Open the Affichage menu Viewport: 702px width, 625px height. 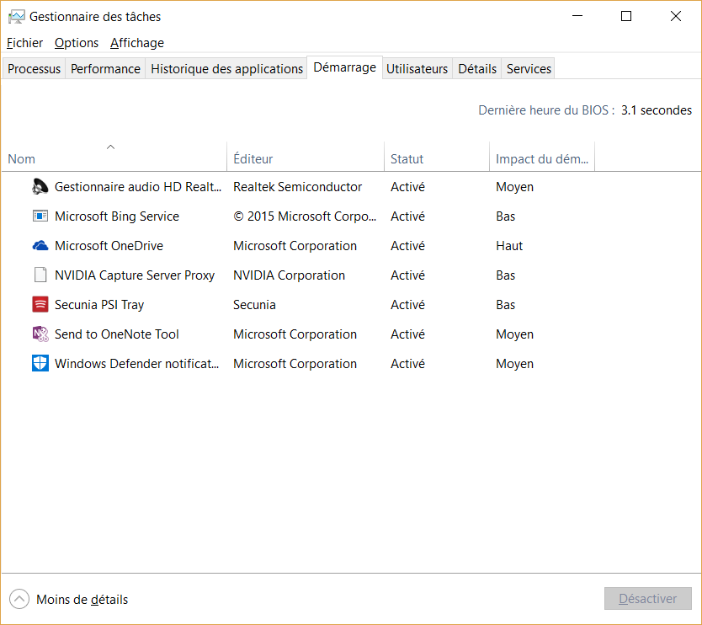click(x=137, y=43)
